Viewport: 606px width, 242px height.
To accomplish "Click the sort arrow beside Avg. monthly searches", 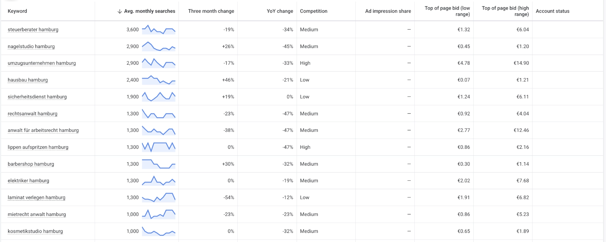I will [x=119, y=11].
